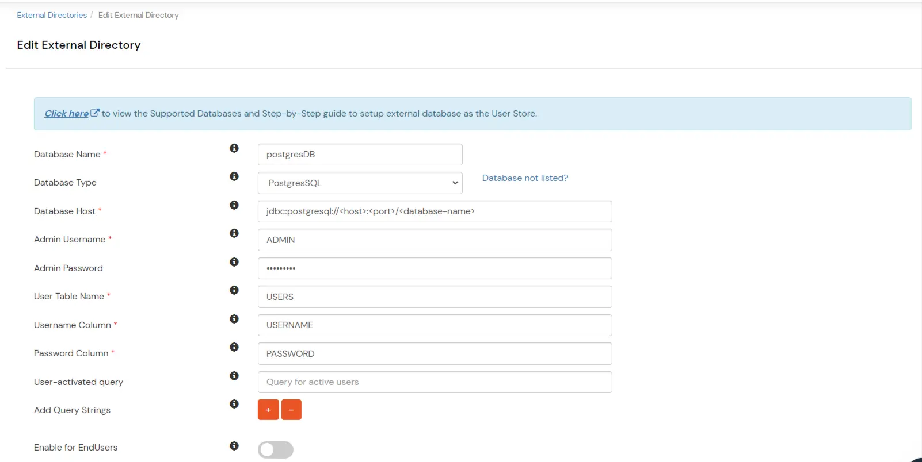The width and height of the screenshot is (922, 462).
Task: Click the Database Type info icon
Action: coord(234,176)
